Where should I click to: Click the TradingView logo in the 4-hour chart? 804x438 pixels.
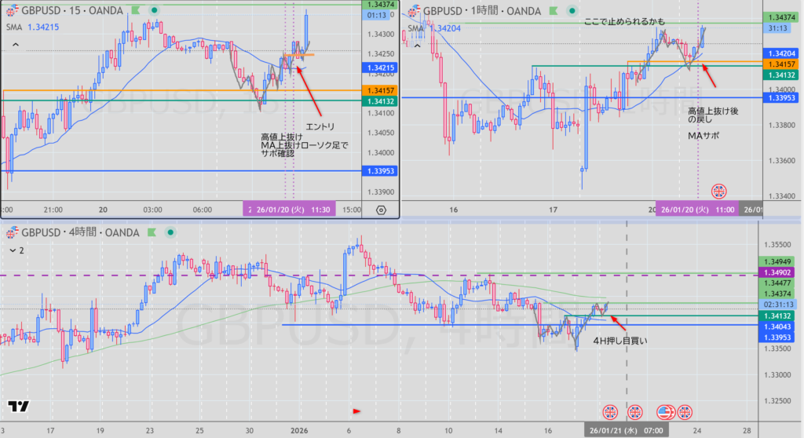pyautogui.click(x=18, y=406)
